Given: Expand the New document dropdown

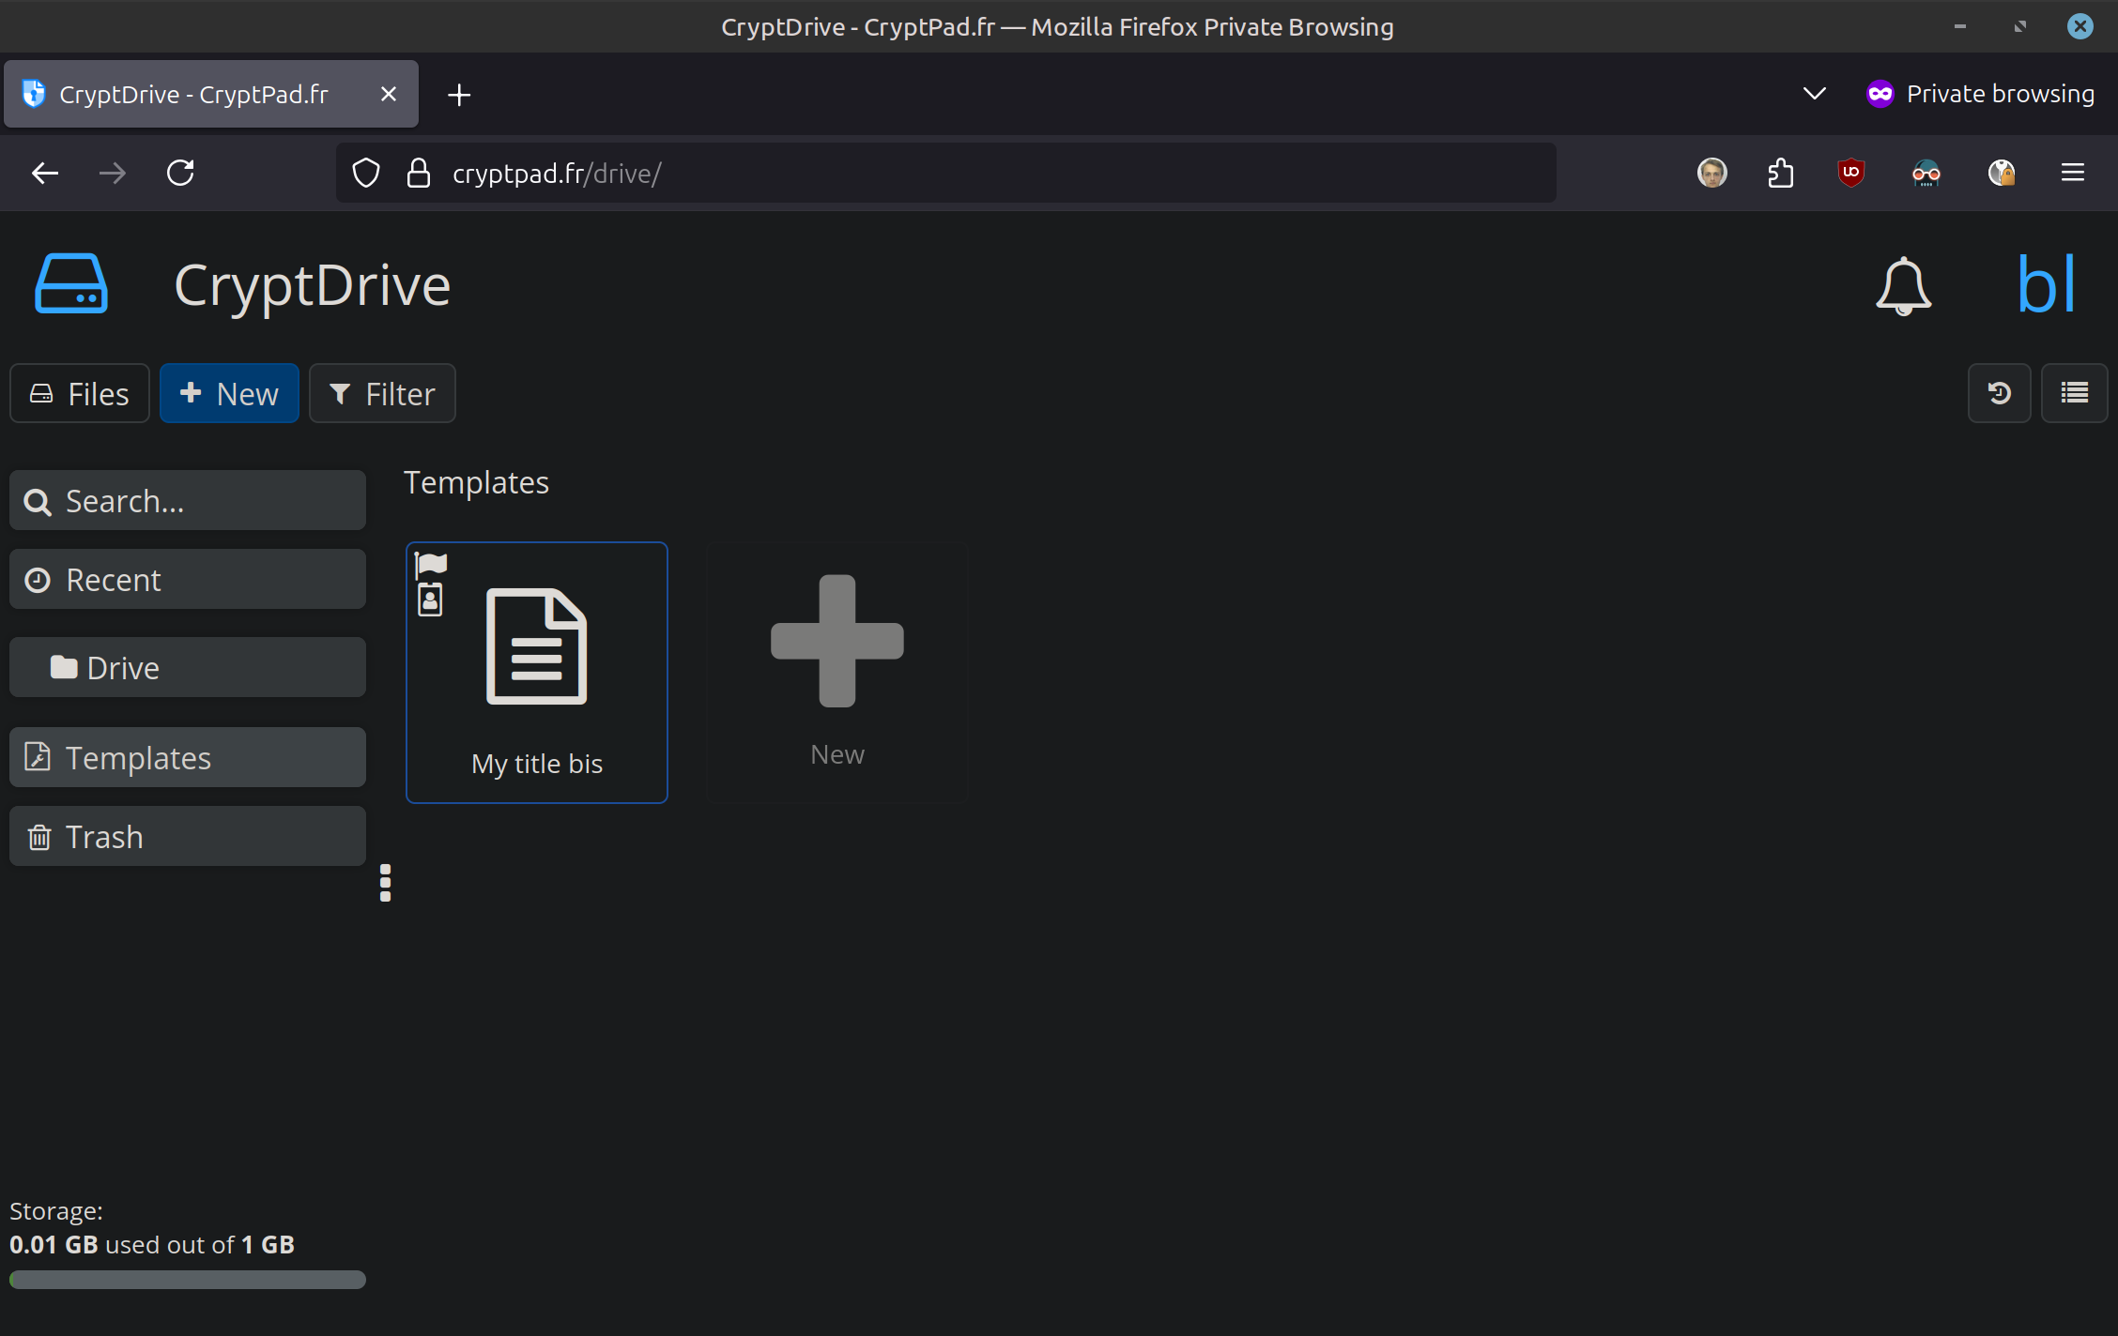Looking at the screenshot, I should [229, 393].
